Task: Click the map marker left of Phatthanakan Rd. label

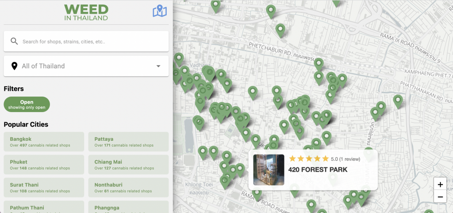Action: tap(398, 100)
